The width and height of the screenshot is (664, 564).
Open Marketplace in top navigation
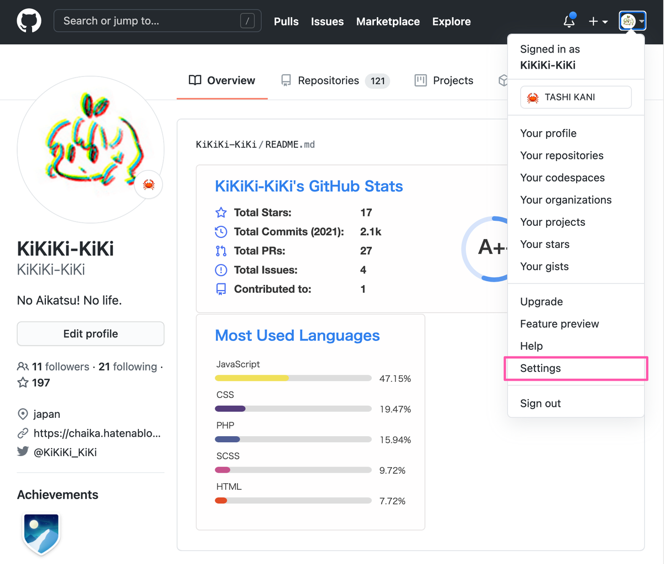388,22
